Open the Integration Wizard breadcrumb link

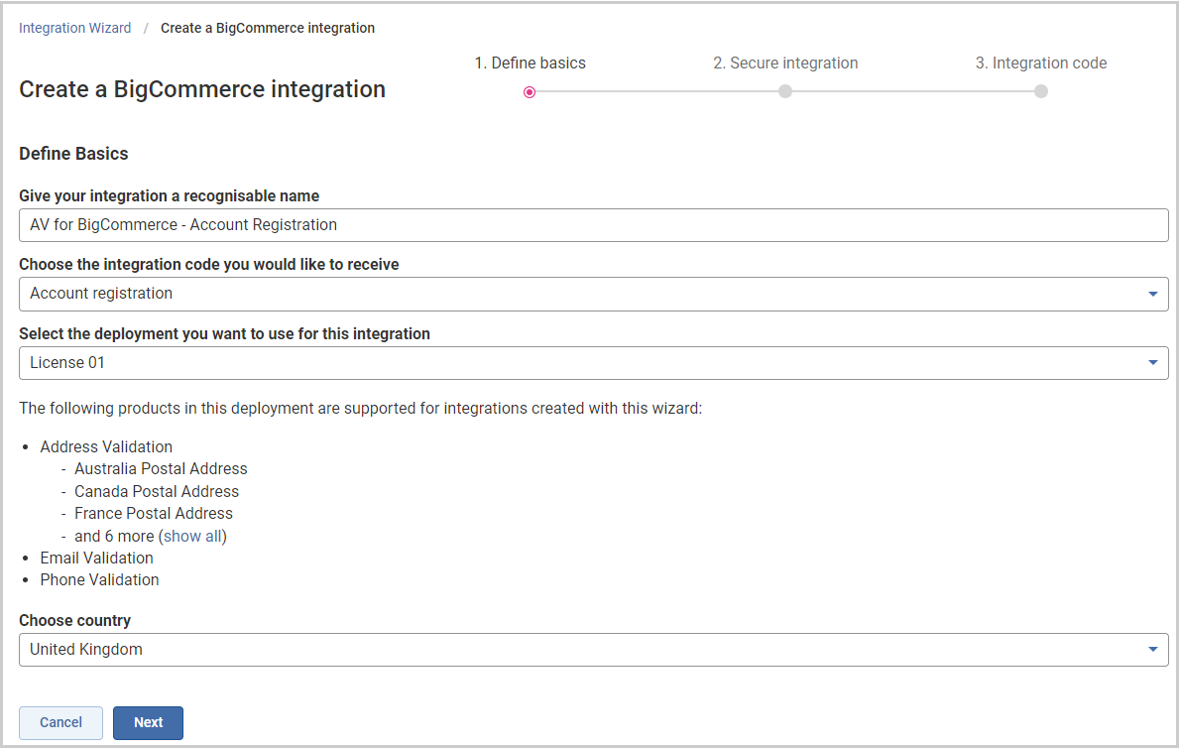(x=74, y=28)
